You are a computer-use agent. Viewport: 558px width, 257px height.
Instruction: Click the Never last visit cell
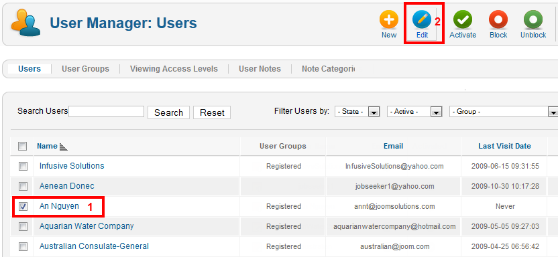point(505,206)
